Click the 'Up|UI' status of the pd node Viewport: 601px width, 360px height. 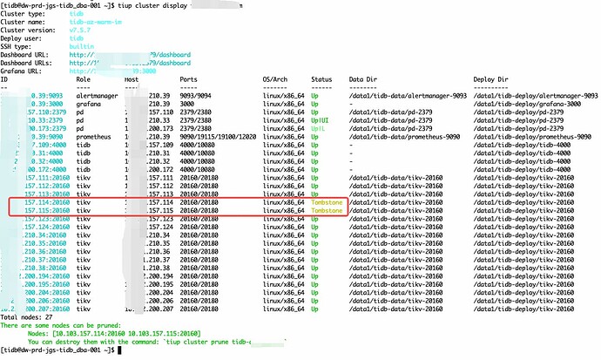tap(320, 120)
